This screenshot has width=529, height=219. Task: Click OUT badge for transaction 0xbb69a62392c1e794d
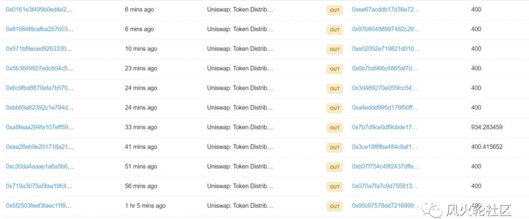pos(335,108)
